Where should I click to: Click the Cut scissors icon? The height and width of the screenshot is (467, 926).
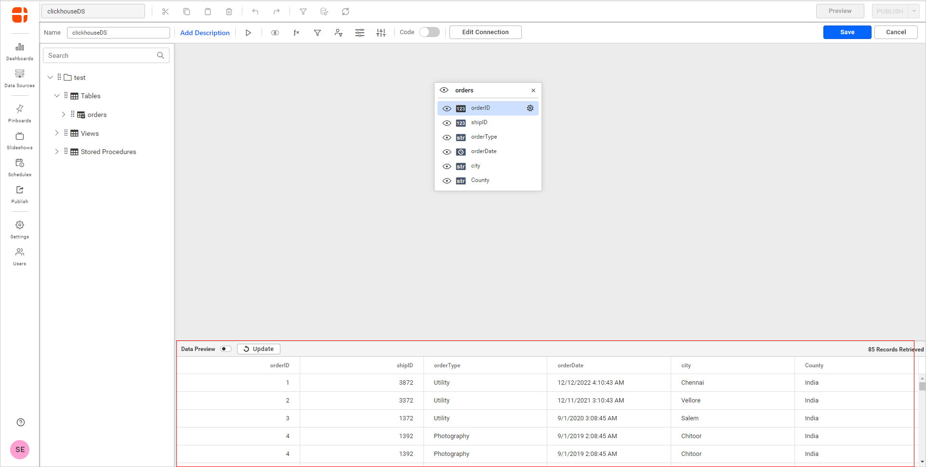click(165, 12)
